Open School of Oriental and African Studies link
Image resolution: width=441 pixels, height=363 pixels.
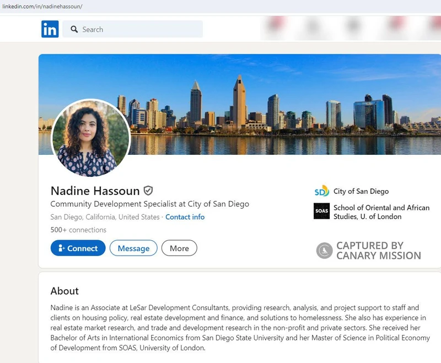381,212
